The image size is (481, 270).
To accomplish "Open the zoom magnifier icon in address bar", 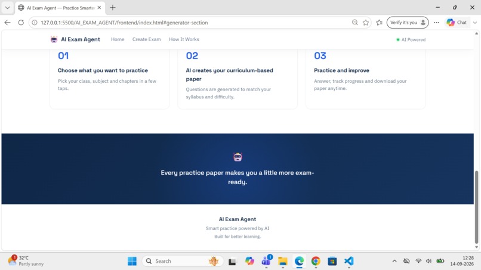I will (x=355, y=23).
